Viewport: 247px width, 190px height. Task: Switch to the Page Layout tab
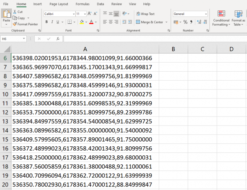(59, 4)
